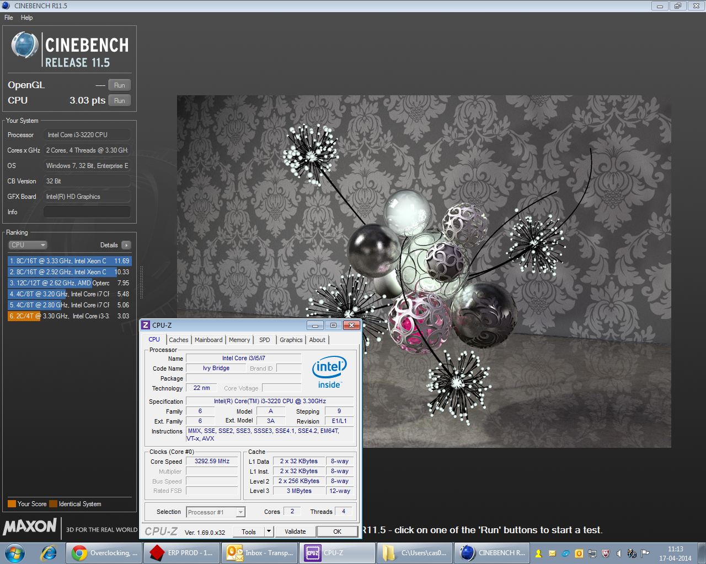Open the Help menu in Cinebench

(26, 18)
